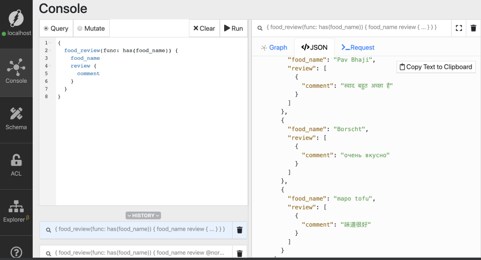Click Copy Text to Clipboard
Screen dimensions: 481x260
tap(435, 67)
